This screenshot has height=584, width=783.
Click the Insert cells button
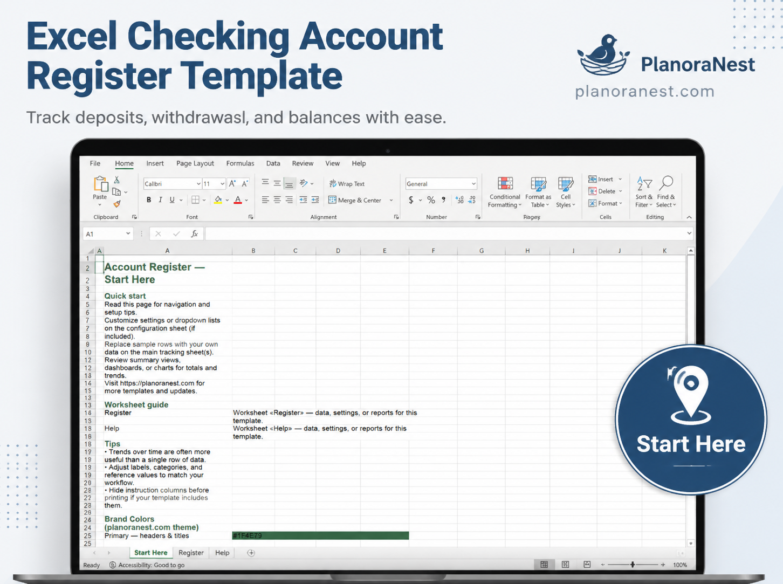coord(605,179)
